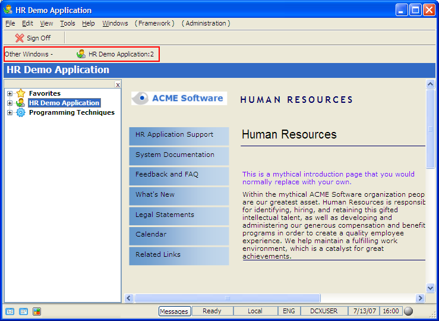Viewport: 439px width, 321px height.
Task: Open the File menu
Action: pos(10,23)
